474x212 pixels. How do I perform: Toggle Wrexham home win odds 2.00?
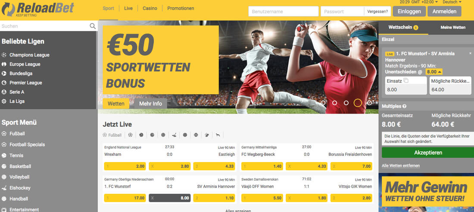(125, 166)
